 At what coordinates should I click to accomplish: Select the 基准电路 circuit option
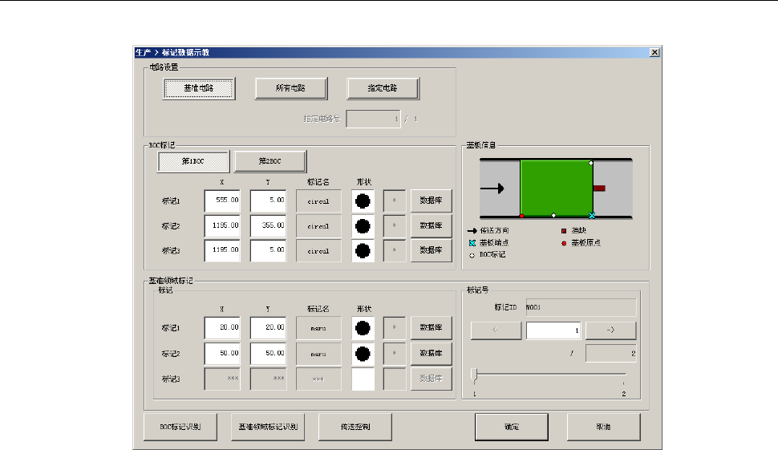[198, 87]
